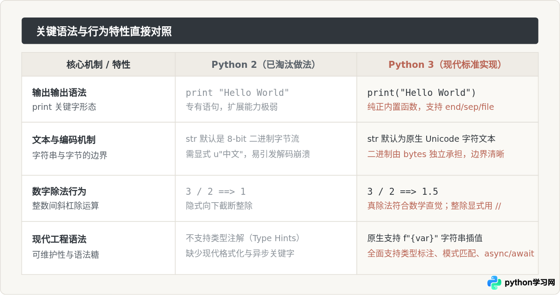
Task: Click 'str 默认是 8-bit 二进制字节流'
Action: point(243,139)
